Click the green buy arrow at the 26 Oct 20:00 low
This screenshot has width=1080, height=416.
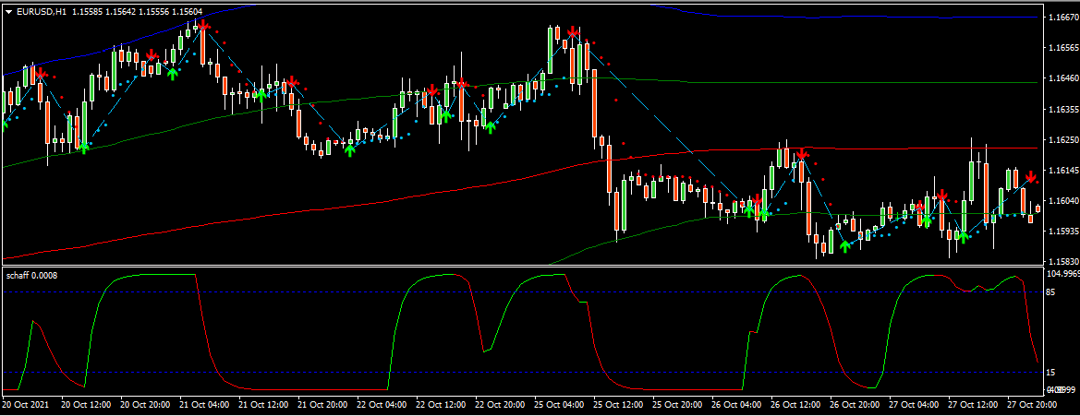click(x=844, y=246)
